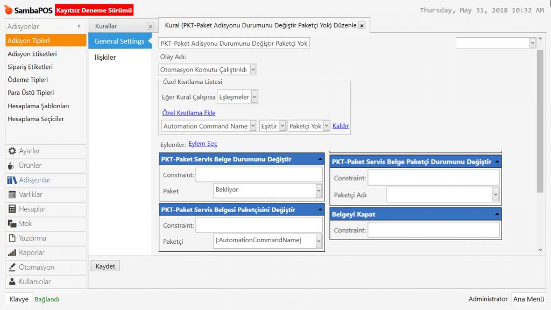The height and width of the screenshot is (310, 551).
Task: Expand the Olay Adı dropdown
Action: click(x=253, y=69)
